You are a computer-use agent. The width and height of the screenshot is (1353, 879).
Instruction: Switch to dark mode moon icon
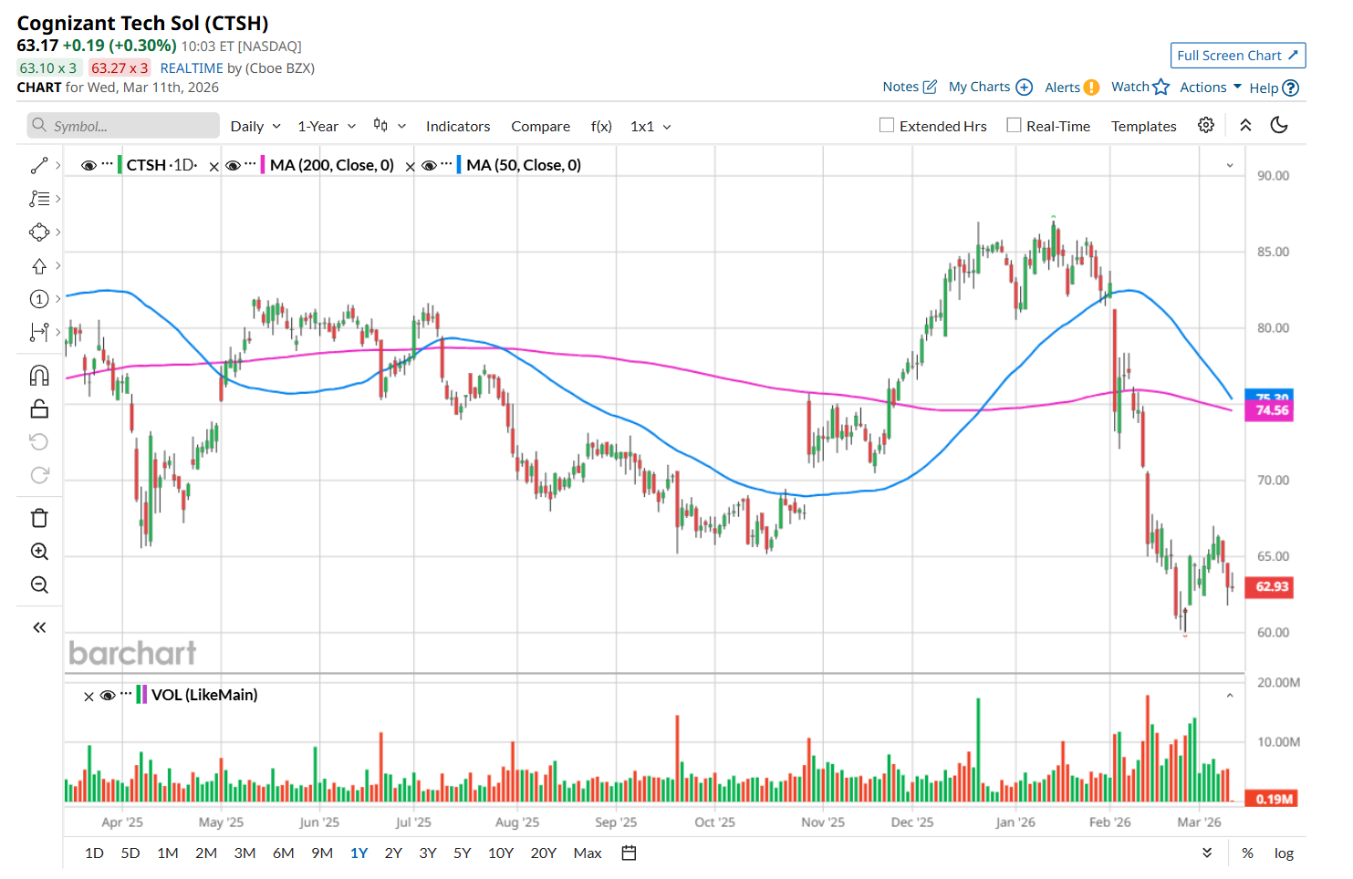click(x=1279, y=125)
